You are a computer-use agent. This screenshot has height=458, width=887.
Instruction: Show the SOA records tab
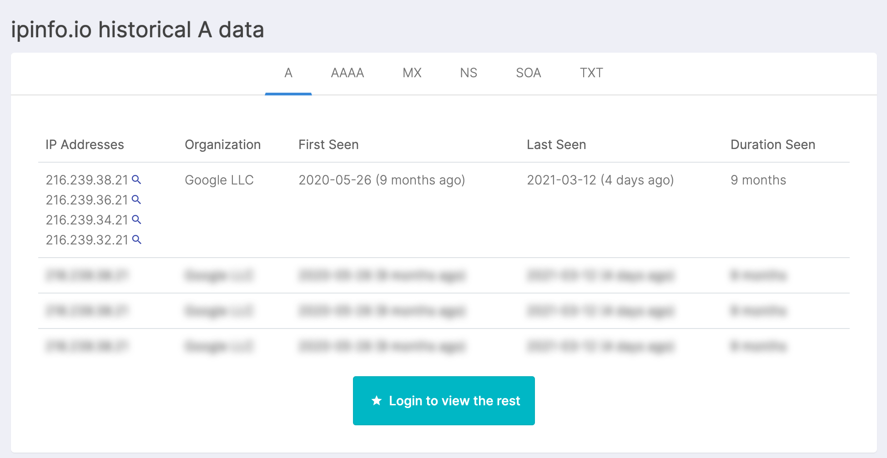tap(529, 73)
